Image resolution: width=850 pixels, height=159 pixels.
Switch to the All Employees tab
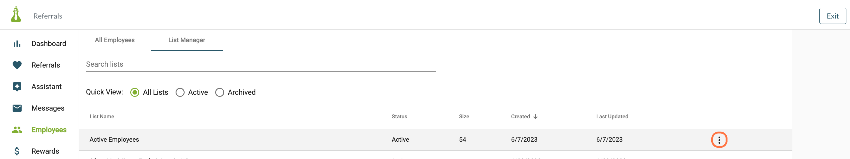[114, 40]
